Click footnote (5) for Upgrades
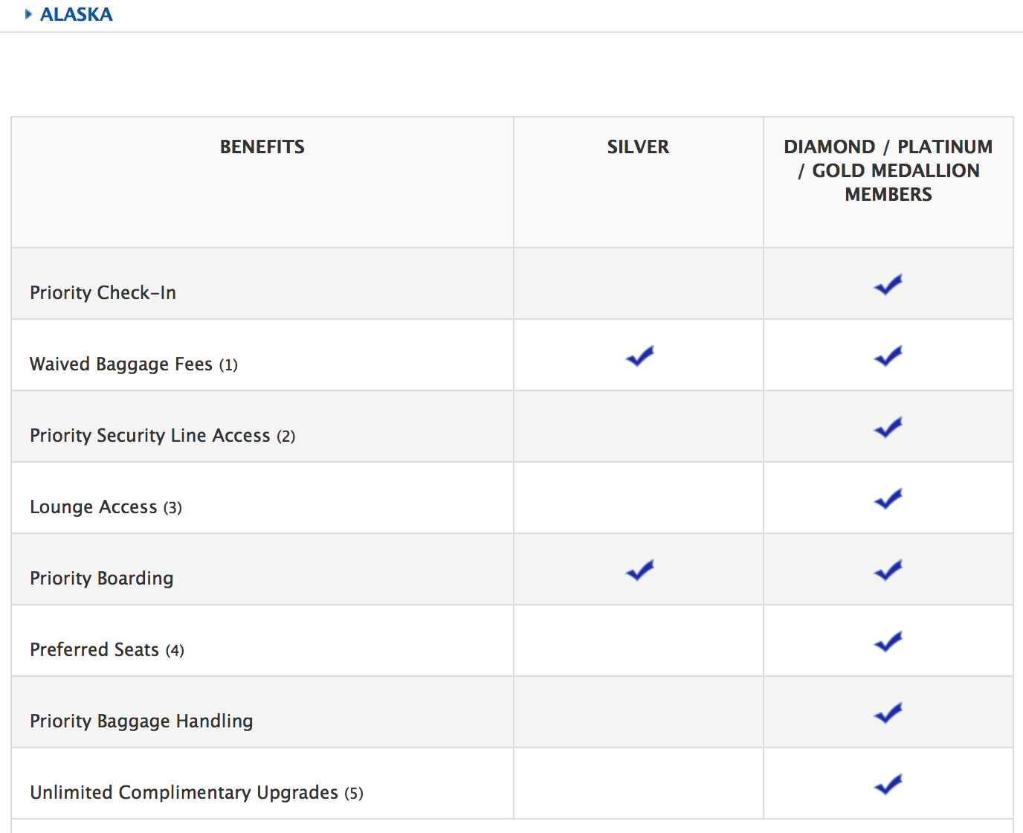This screenshot has width=1023, height=833. 355,794
